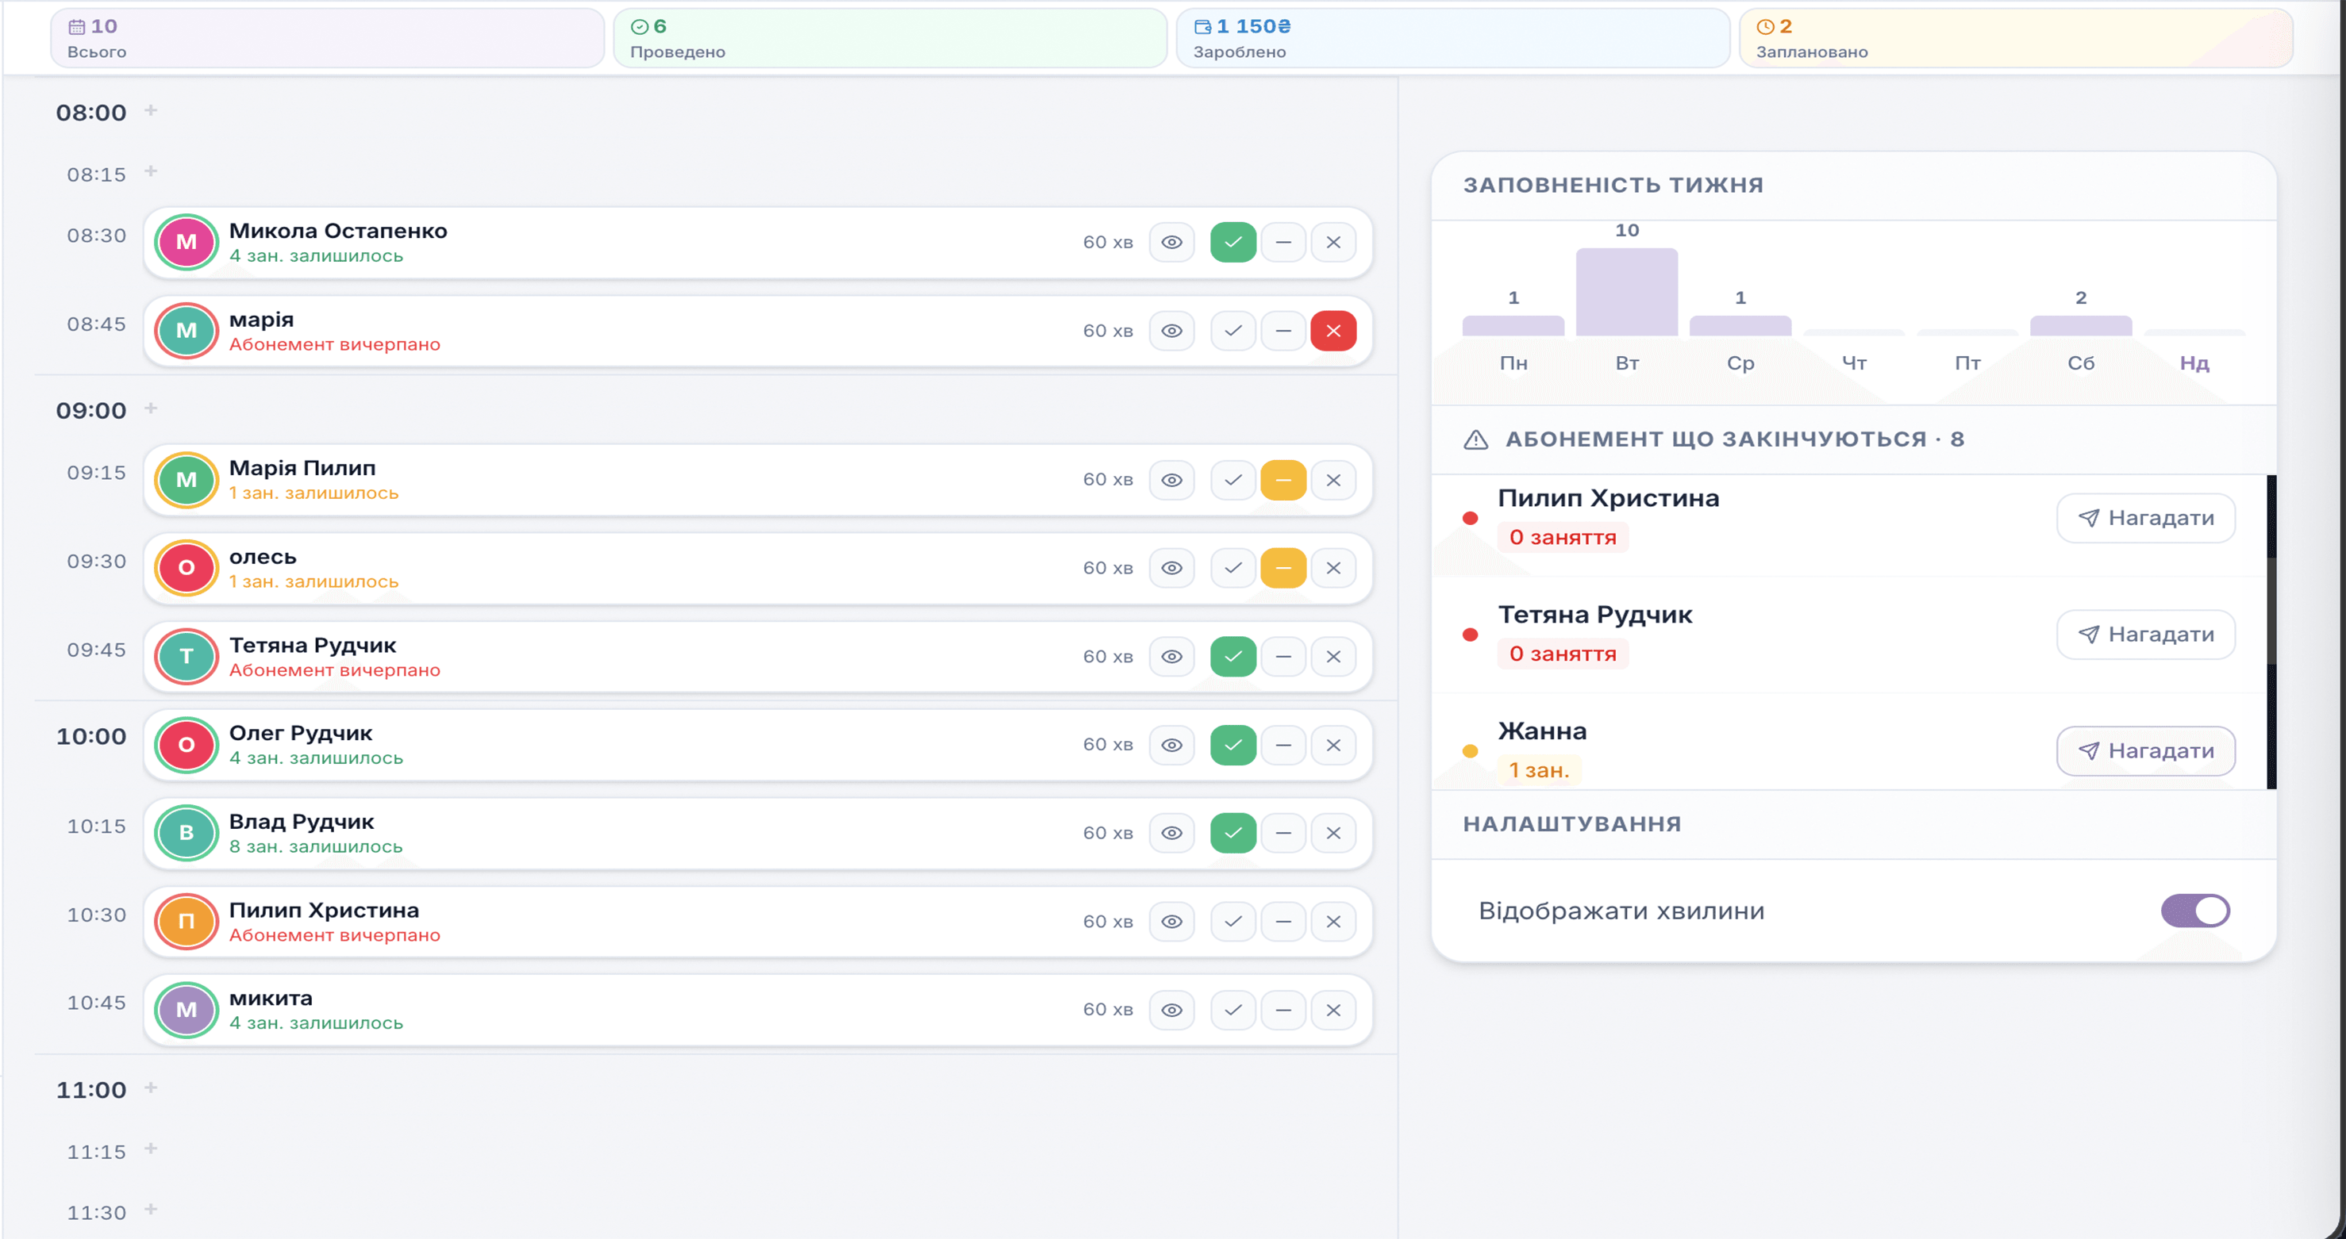2346x1239 pixels.
Task: Click minus icon for Влад Рудчик
Action: click(x=1283, y=833)
